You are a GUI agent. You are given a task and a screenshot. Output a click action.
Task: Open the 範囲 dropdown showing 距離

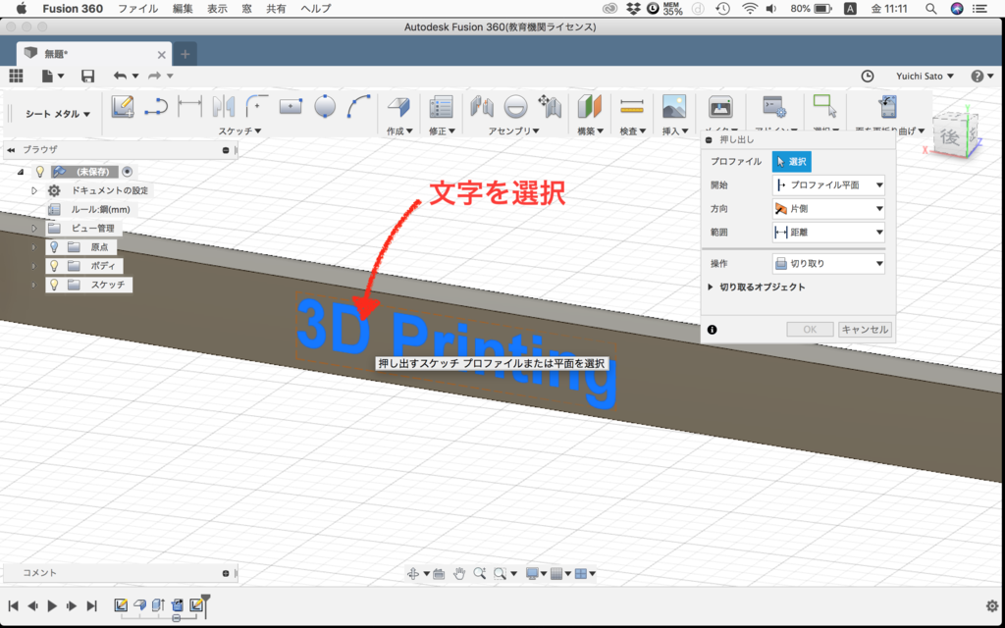tap(827, 232)
